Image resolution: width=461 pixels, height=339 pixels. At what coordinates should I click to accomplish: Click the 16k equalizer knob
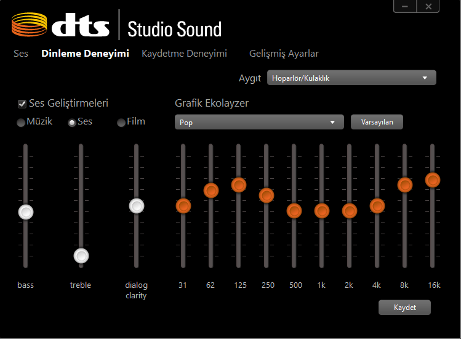tap(433, 180)
